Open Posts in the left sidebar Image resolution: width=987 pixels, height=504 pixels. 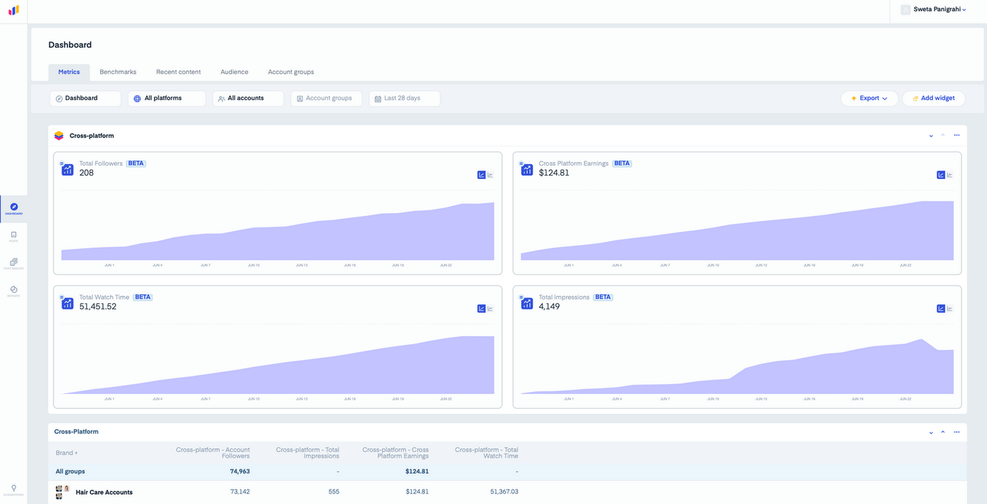coord(13,237)
